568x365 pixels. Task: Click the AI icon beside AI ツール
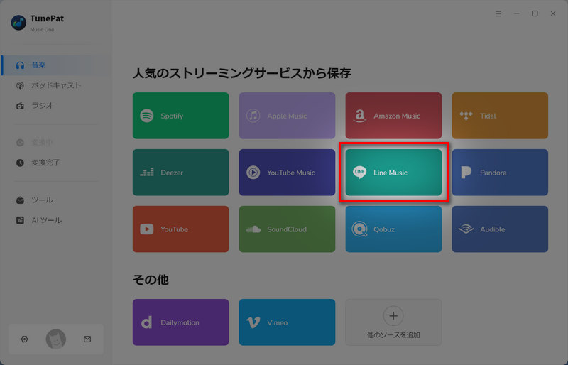(x=21, y=220)
